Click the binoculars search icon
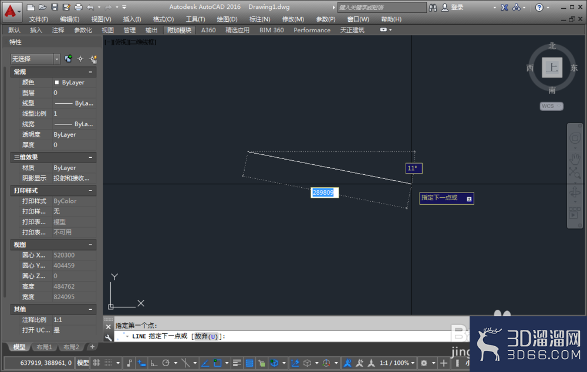 (x=433, y=8)
